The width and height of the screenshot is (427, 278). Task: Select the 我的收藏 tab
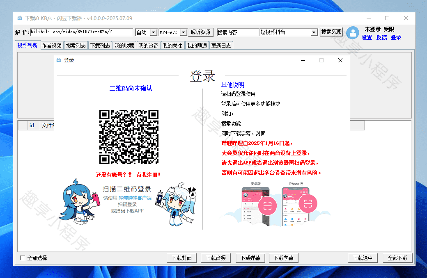[x=124, y=46]
